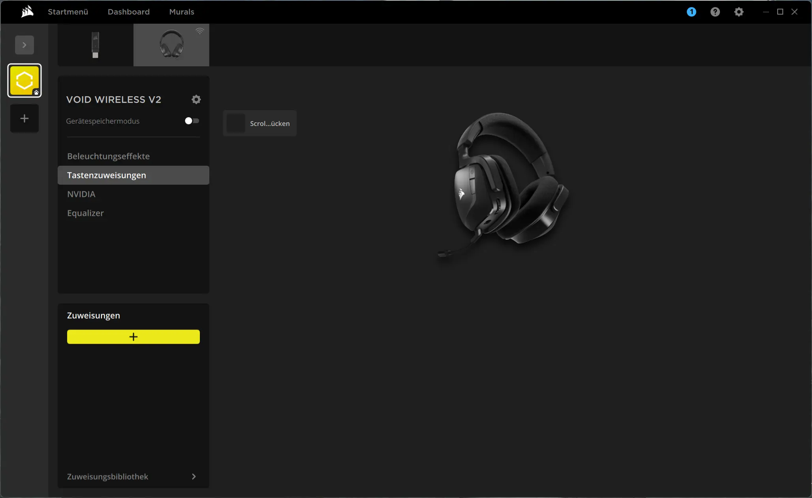
Task: Click the Corsair sails logo icon
Action: [27, 12]
